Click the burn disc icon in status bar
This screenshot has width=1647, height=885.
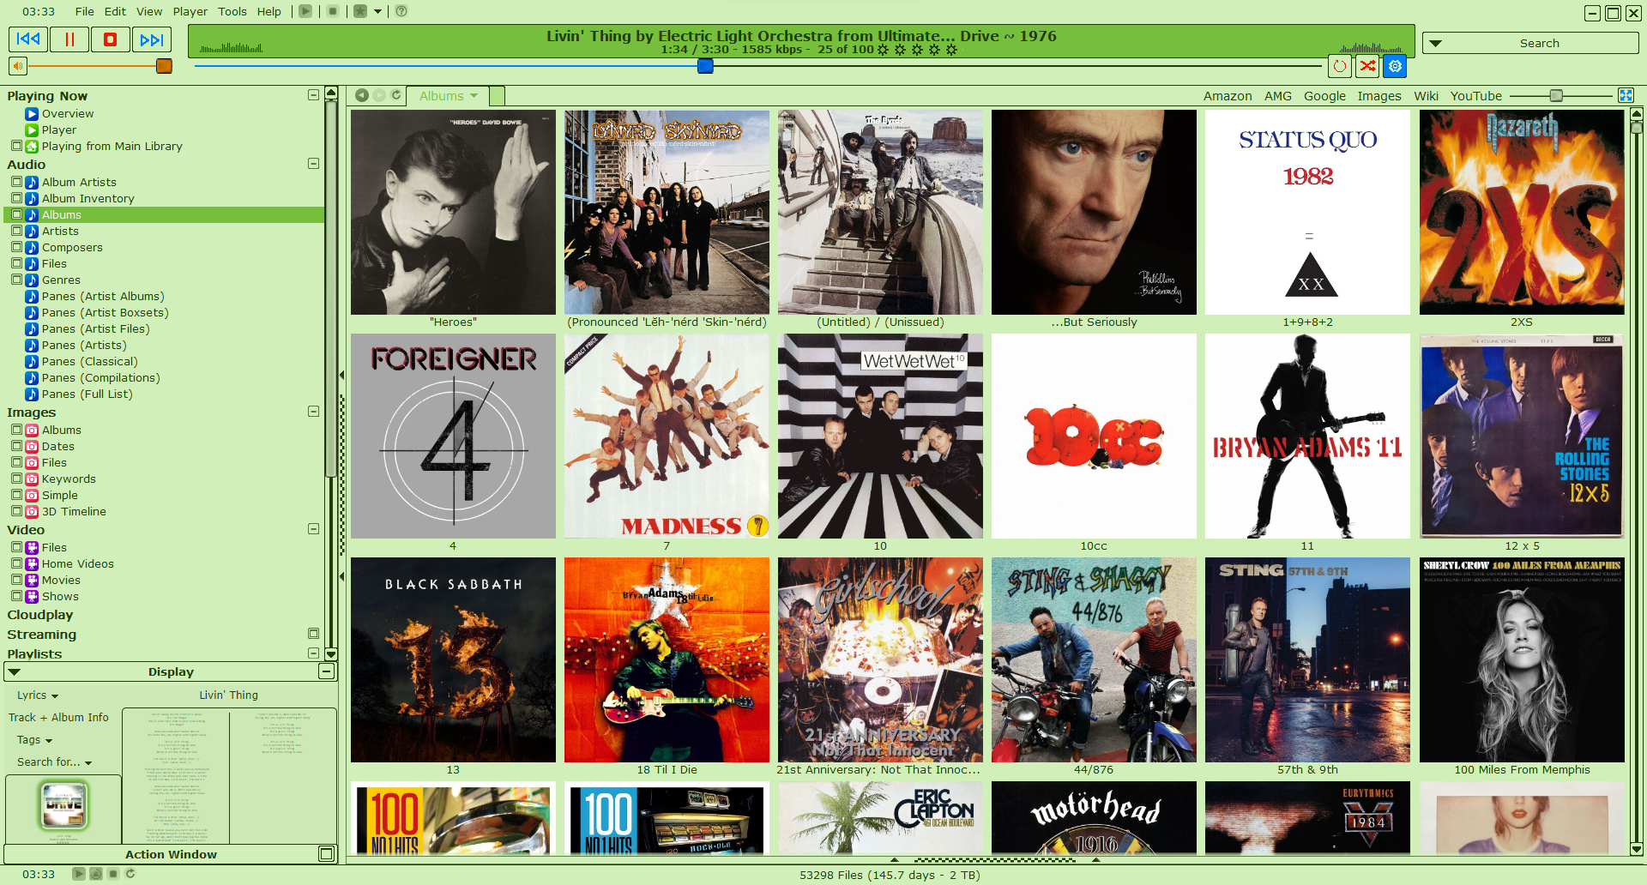click(96, 874)
